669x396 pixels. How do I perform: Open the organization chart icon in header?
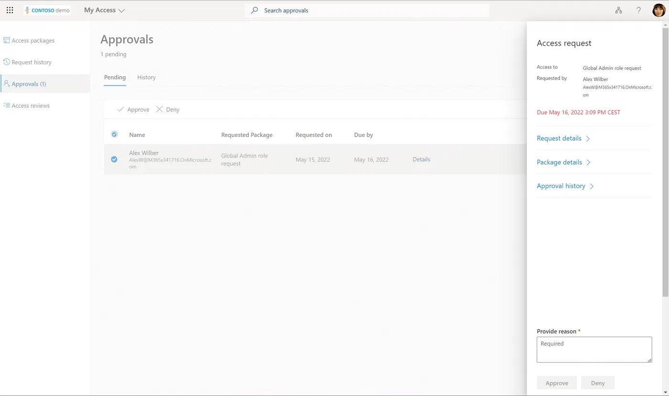(618, 10)
